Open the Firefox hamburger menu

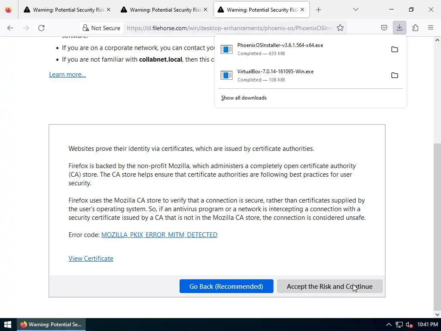(431, 28)
